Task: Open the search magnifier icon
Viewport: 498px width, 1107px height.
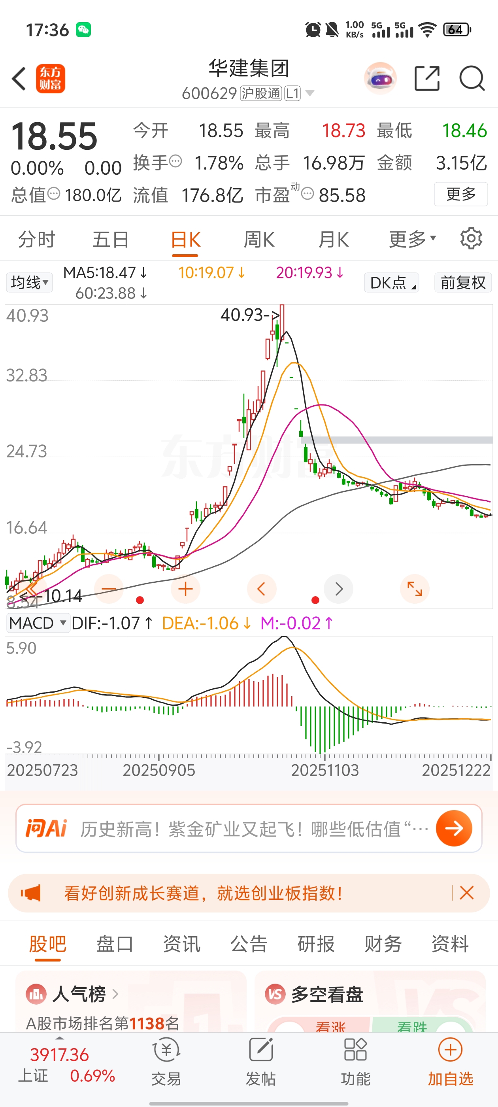Action: click(x=472, y=79)
